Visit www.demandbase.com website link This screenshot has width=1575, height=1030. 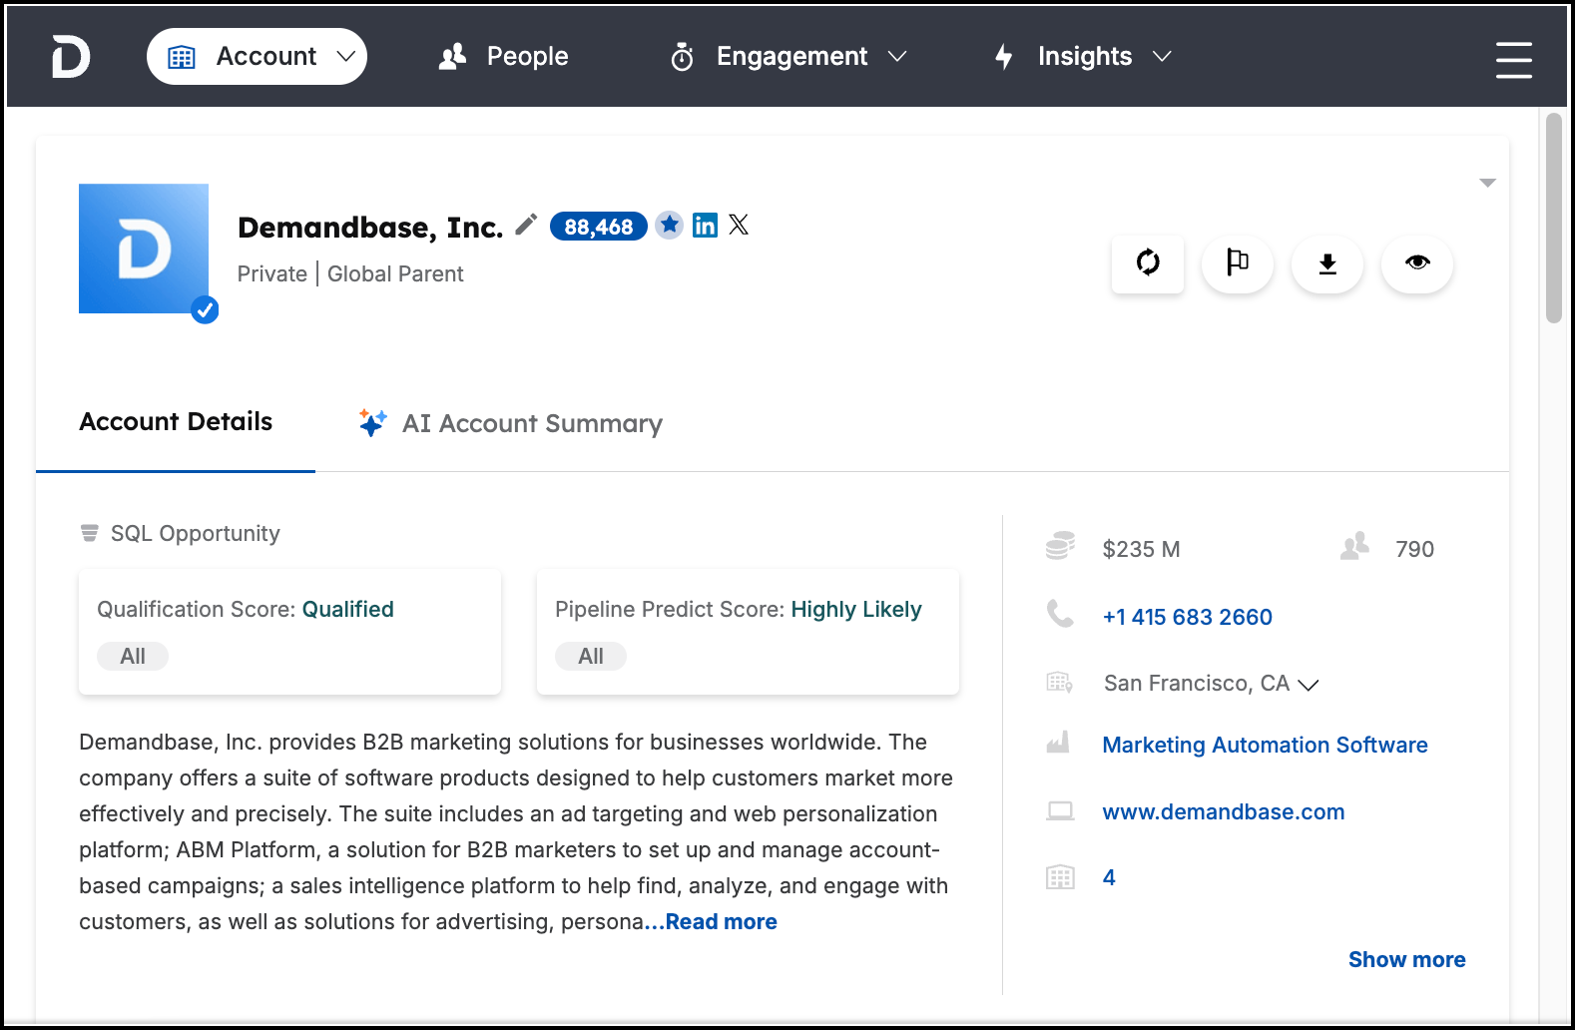1223,811
